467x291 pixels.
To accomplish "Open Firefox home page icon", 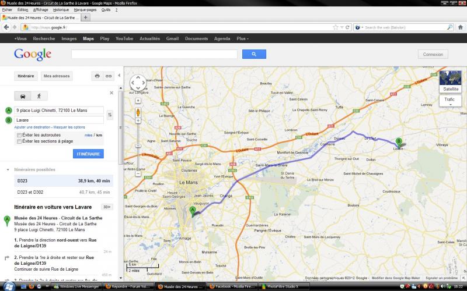I will [x=461, y=27].
